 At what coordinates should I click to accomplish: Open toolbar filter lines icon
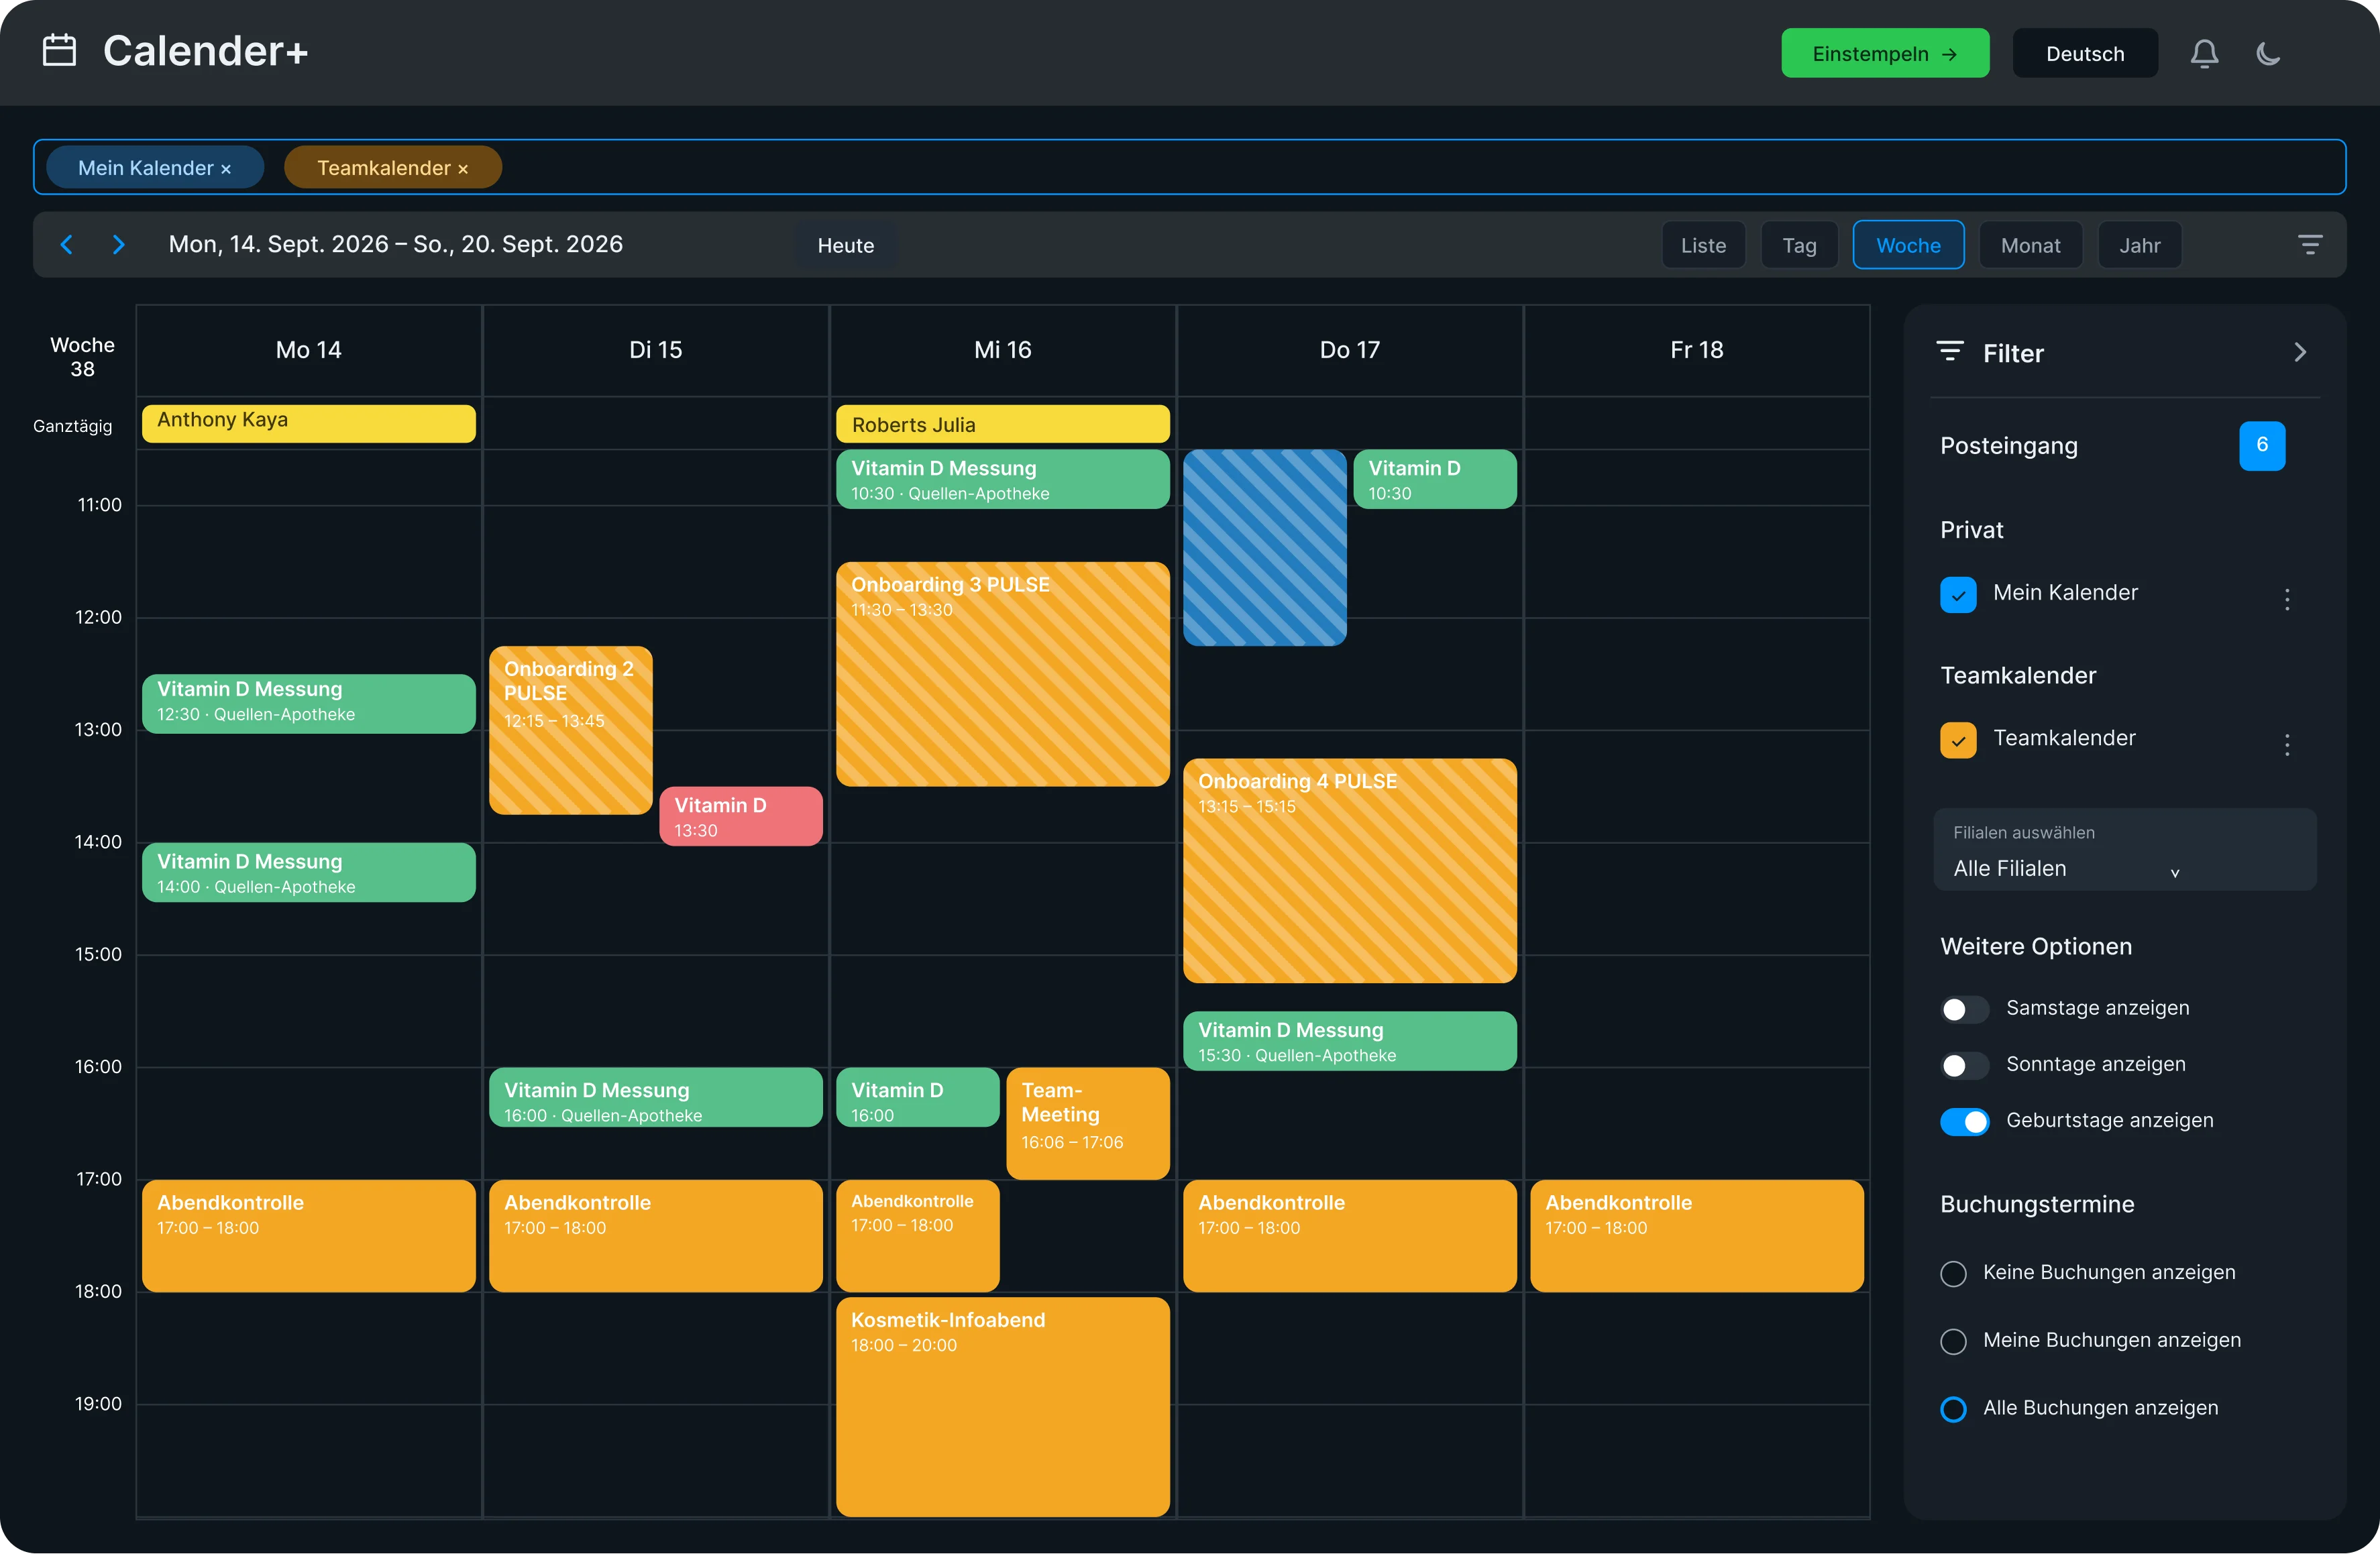click(2310, 245)
